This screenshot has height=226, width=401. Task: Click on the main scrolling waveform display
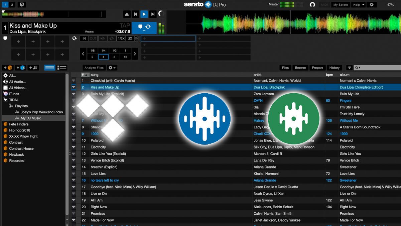[293, 22]
